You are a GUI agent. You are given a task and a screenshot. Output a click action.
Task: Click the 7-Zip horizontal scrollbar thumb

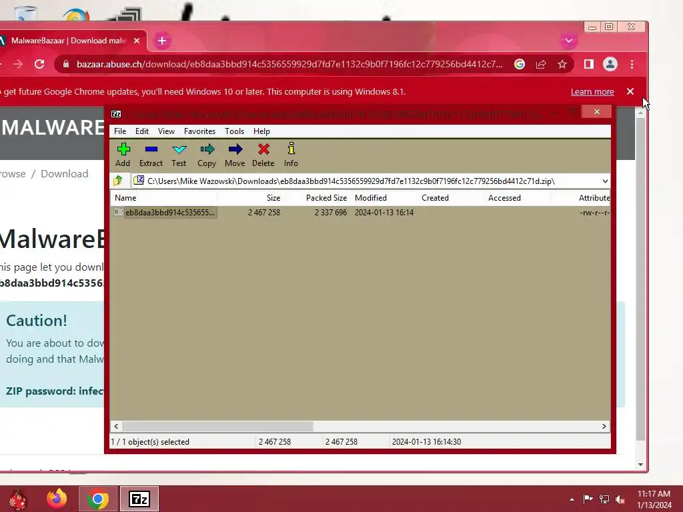[x=217, y=426]
